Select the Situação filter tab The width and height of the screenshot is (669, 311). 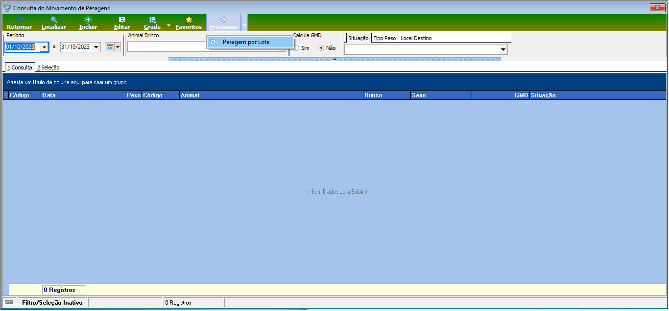pyautogui.click(x=358, y=38)
